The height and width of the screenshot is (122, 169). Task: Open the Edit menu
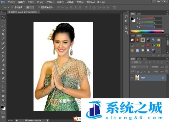(x=21, y=2)
